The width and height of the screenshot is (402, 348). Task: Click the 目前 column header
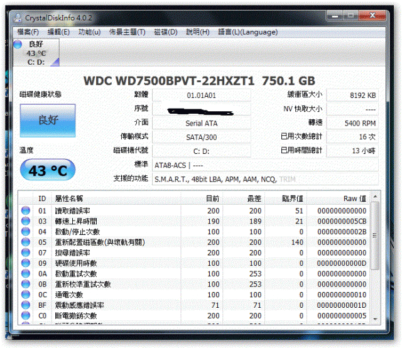click(x=202, y=198)
